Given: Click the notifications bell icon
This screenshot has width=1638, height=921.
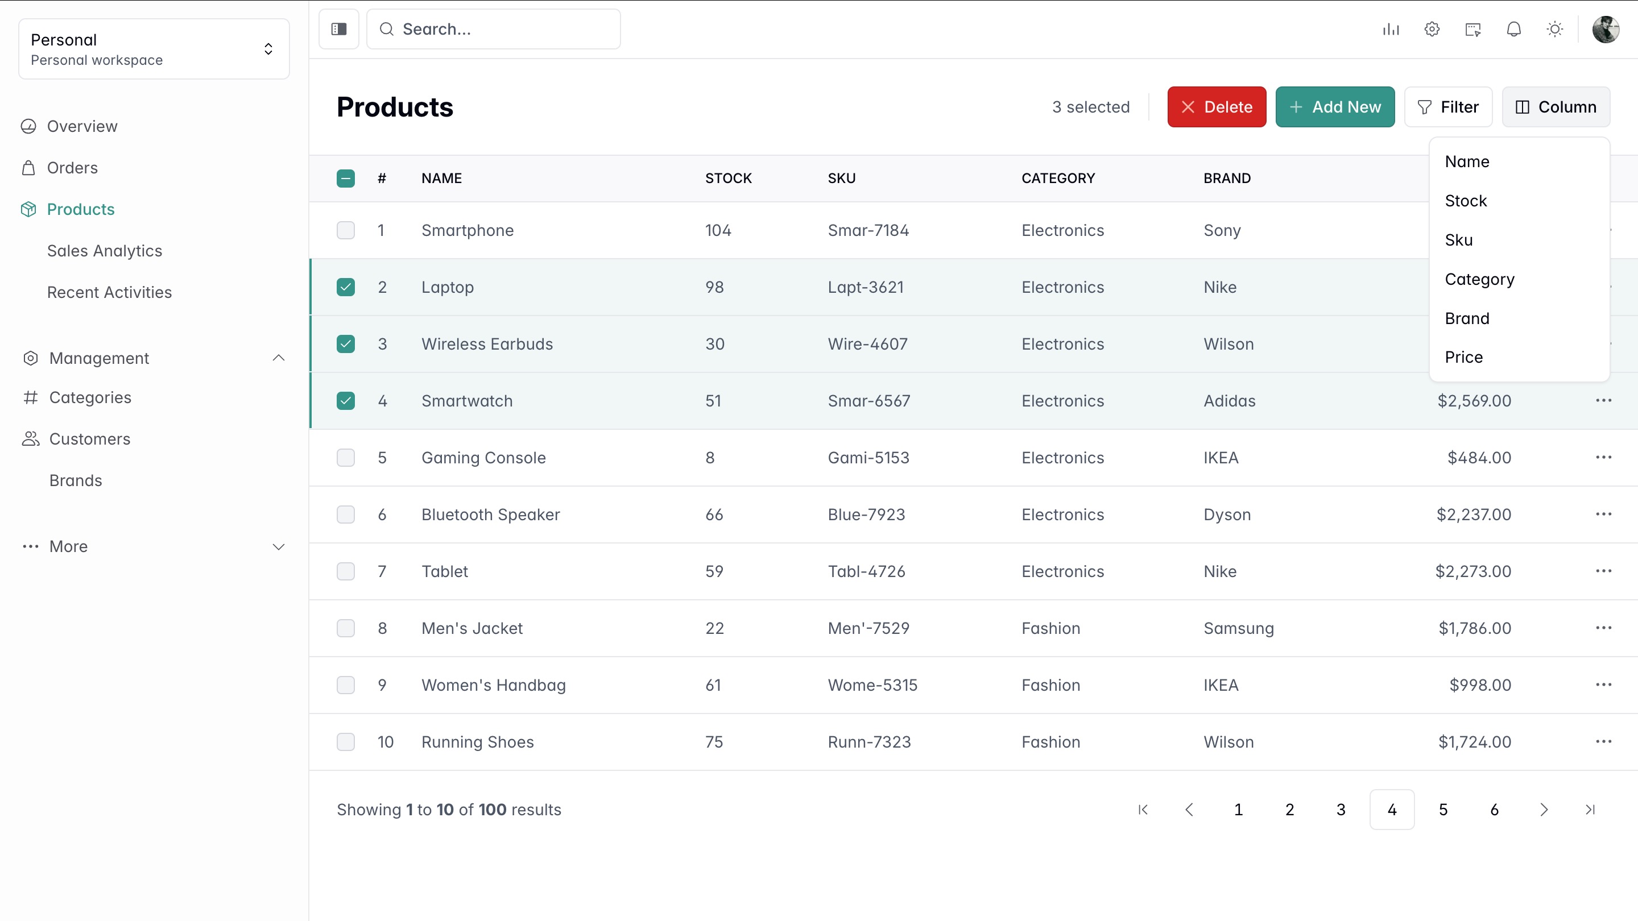Looking at the screenshot, I should click(x=1513, y=29).
